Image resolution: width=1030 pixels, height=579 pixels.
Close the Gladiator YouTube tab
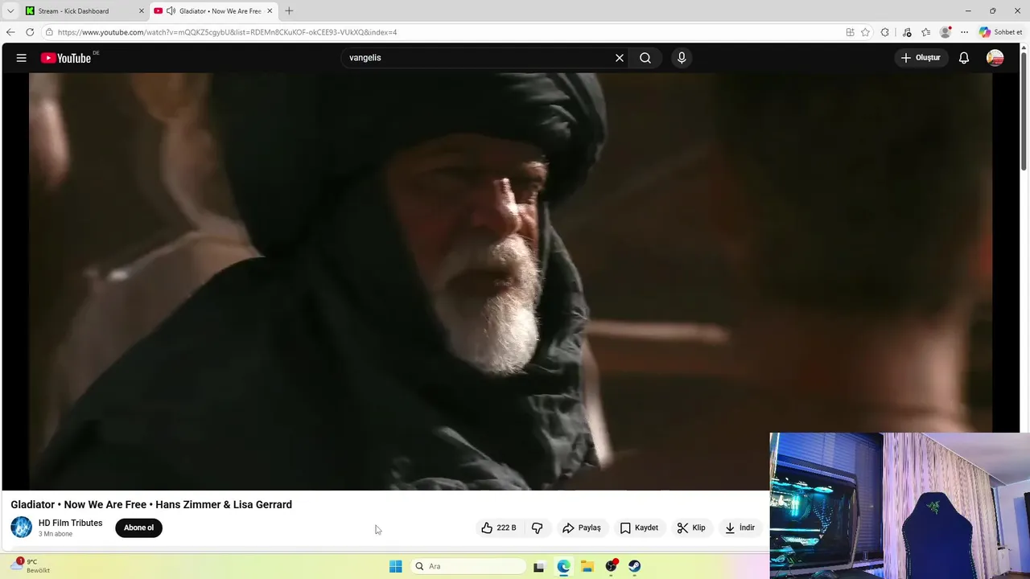270,11
